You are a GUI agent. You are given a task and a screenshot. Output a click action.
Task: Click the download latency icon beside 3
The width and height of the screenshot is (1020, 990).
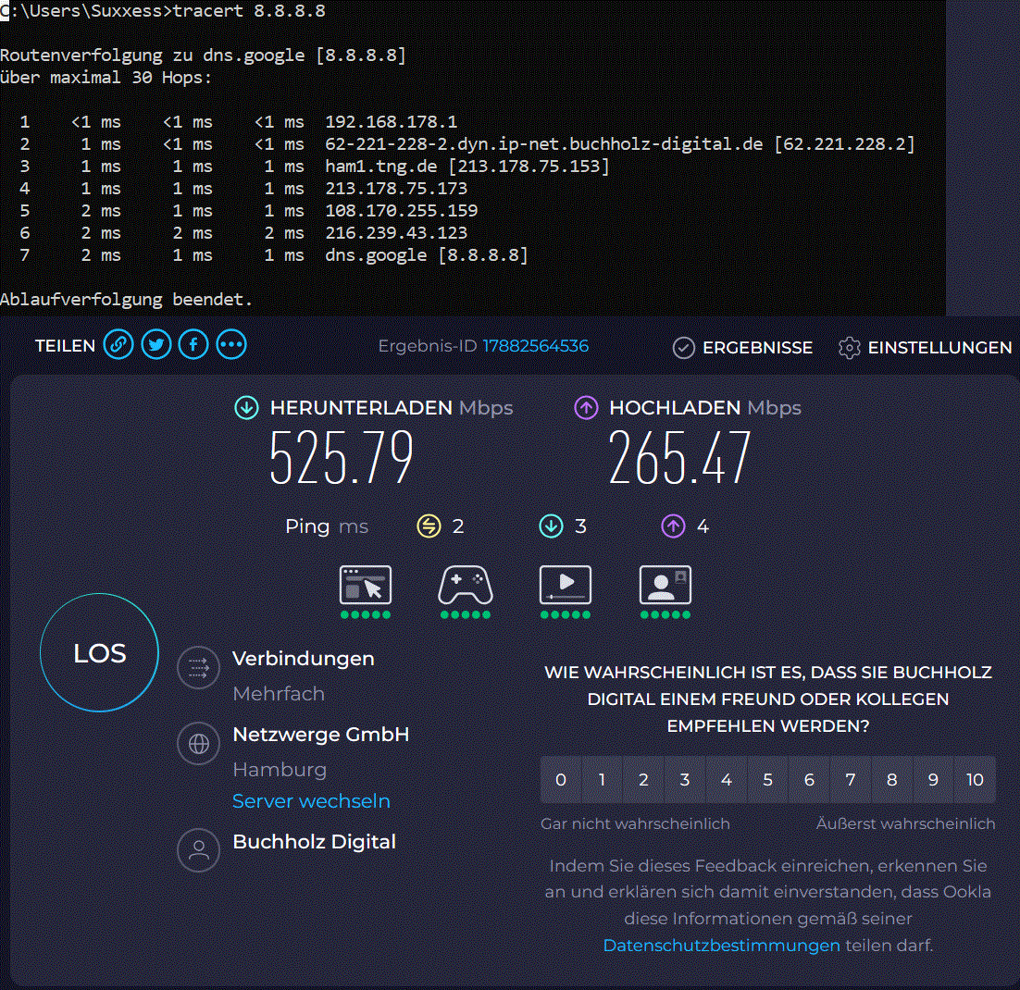[x=551, y=526]
